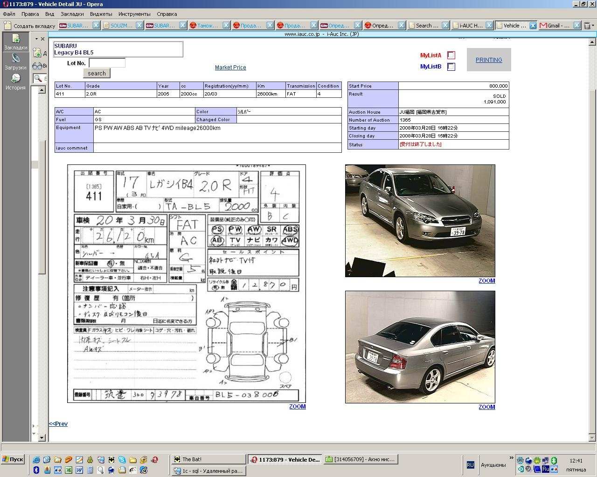The height and width of the screenshot is (477, 597).
Task: Open the Закладки bookmarks panel icon
Action: [x=16, y=42]
